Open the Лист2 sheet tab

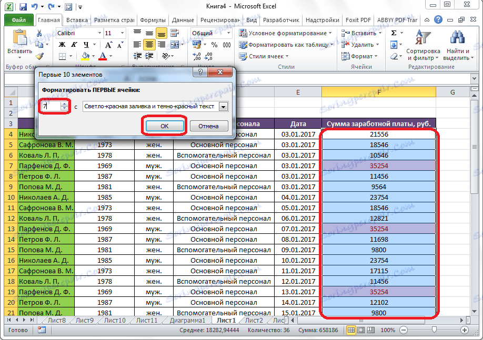[254, 320]
